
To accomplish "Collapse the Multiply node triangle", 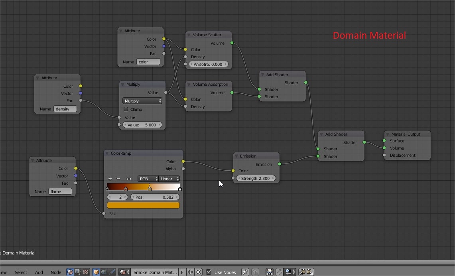I will point(122,85).
